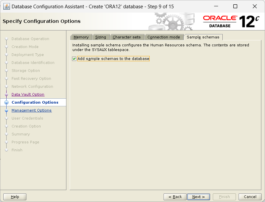Select the Character sets tab
265x202 pixels.
[127, 37]
